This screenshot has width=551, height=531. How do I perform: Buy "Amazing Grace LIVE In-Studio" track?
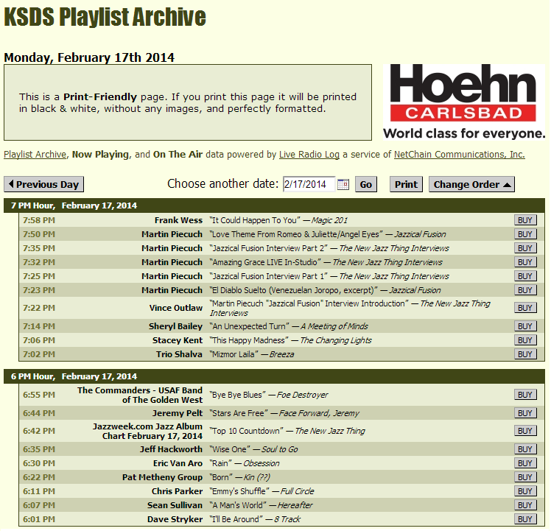click(525, 262)
